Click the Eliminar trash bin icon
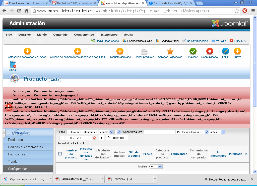 (x=13, y=64)
